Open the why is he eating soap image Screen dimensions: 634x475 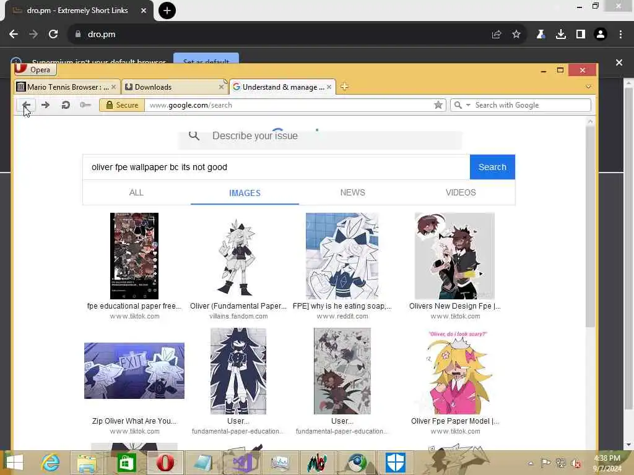pyautogui.click(x=342, y=255)
